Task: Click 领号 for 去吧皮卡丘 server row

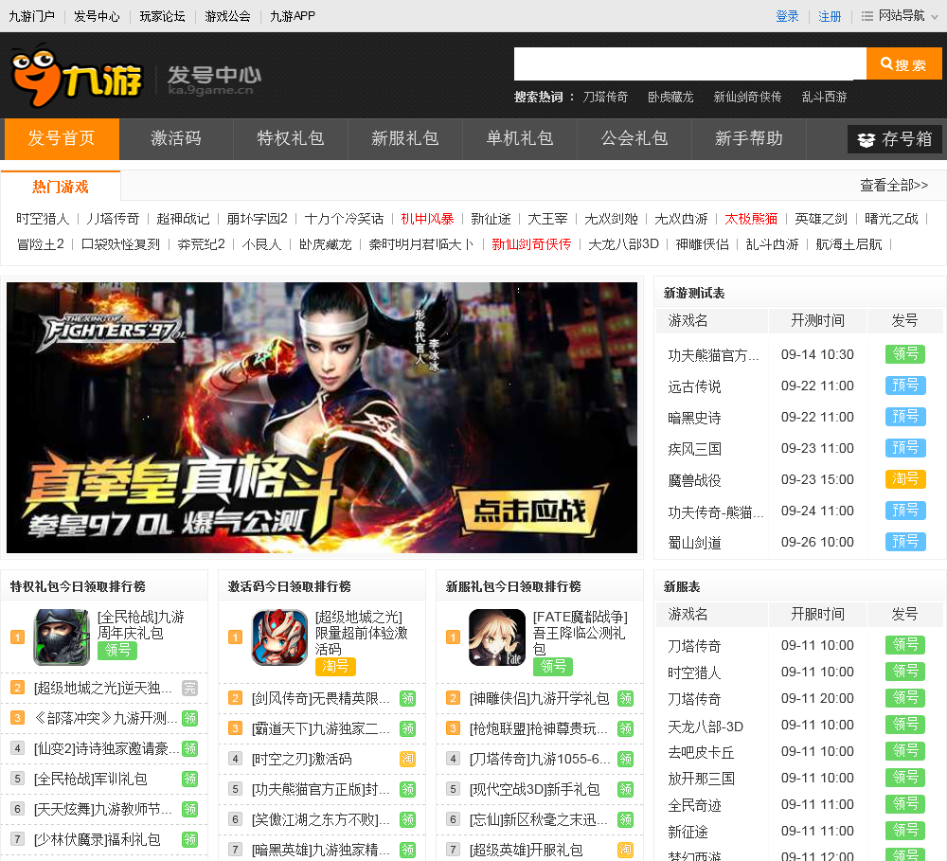Action: pyautogui.click(x=904, y=751)
